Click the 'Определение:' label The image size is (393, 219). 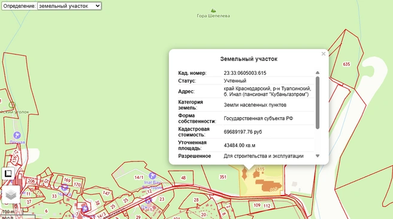point(19,6)
